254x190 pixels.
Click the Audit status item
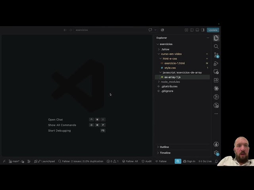pyautogui.click(x=146, y=161)
